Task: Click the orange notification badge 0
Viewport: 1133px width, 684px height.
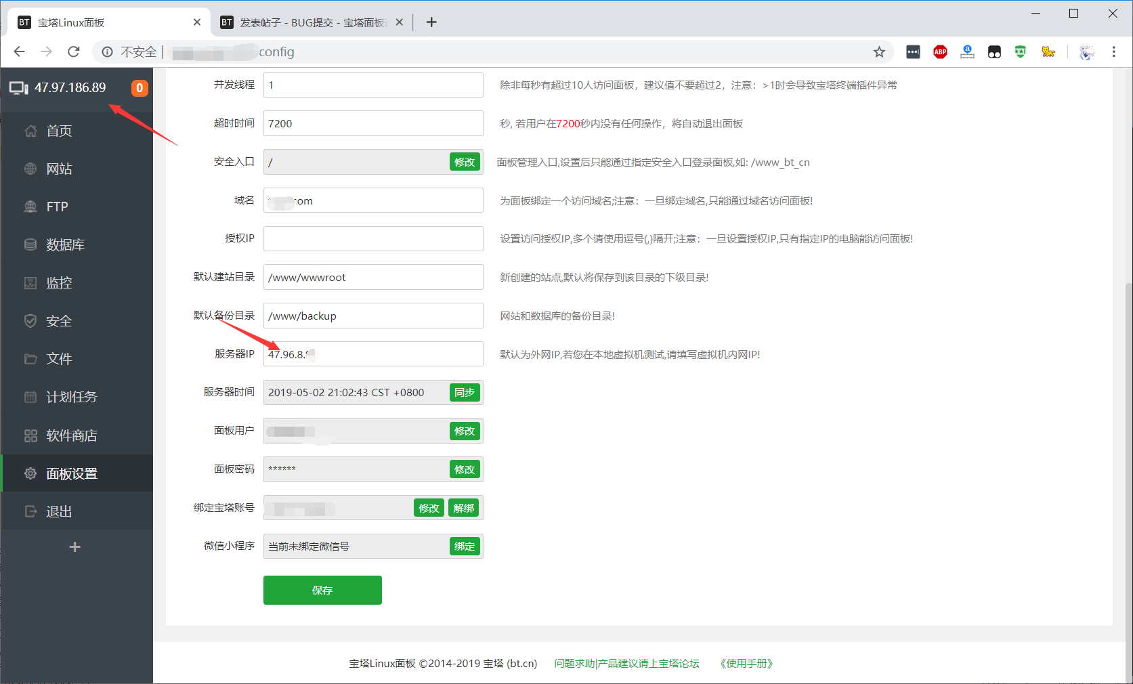Action: pos(140,88)
